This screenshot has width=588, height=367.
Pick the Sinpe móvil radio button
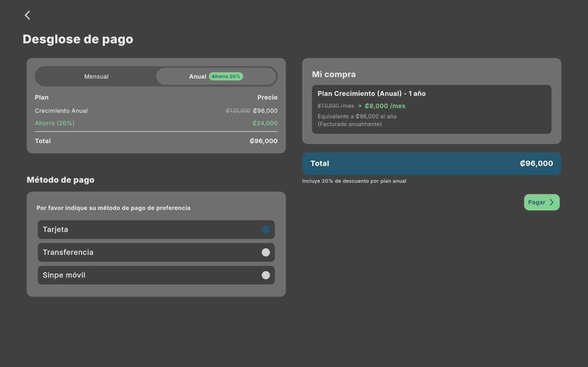pos(266,275)
